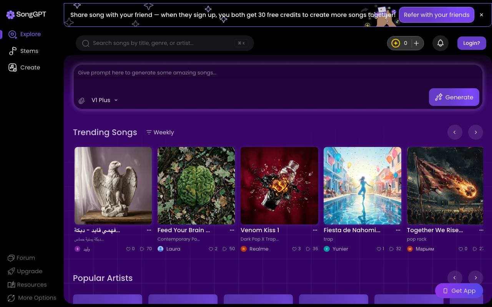Open artist Laura's profile

tap(173, 249)
